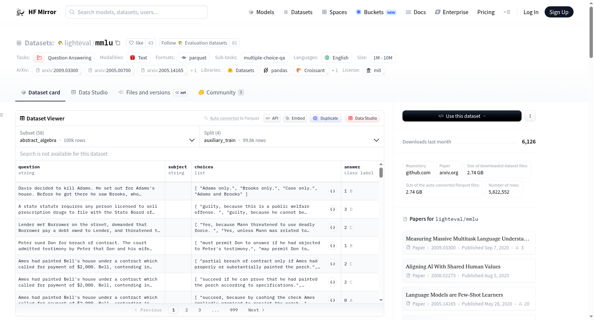594x320 pixels.
Task: Expand JSON view for the state statute row
Action: pos(333,209)
